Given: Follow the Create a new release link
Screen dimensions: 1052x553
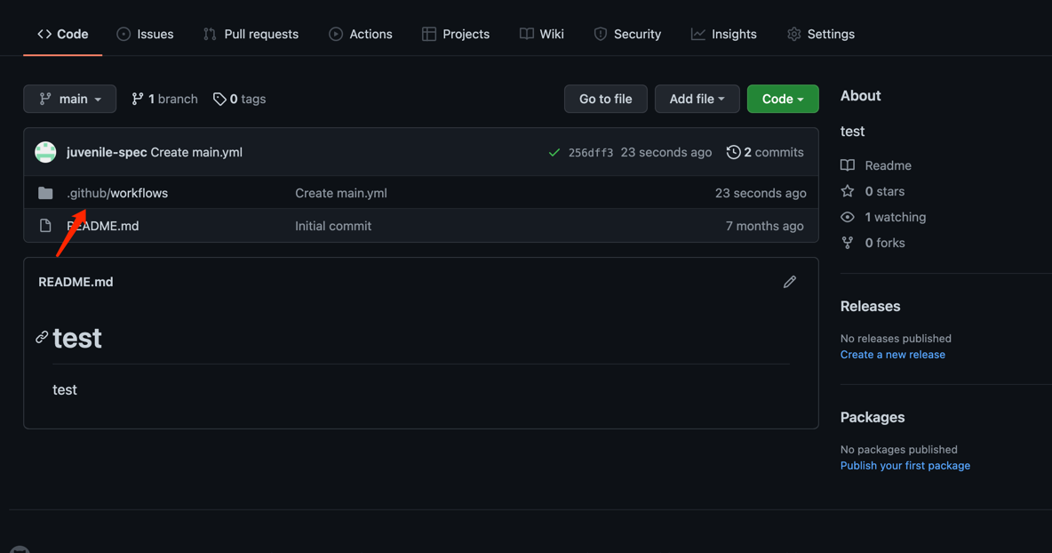Looking at the screenshot, I should [x=892, y=355].
